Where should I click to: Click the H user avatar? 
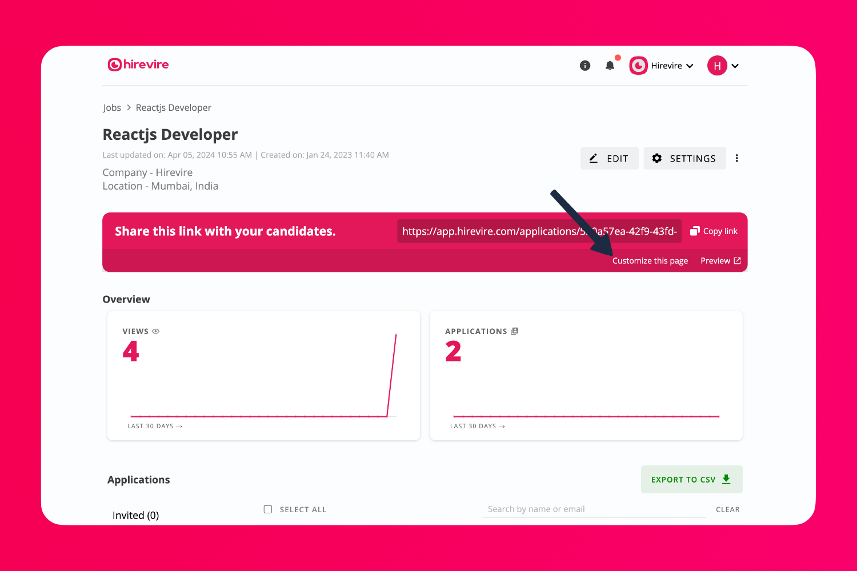coord(717,66)
